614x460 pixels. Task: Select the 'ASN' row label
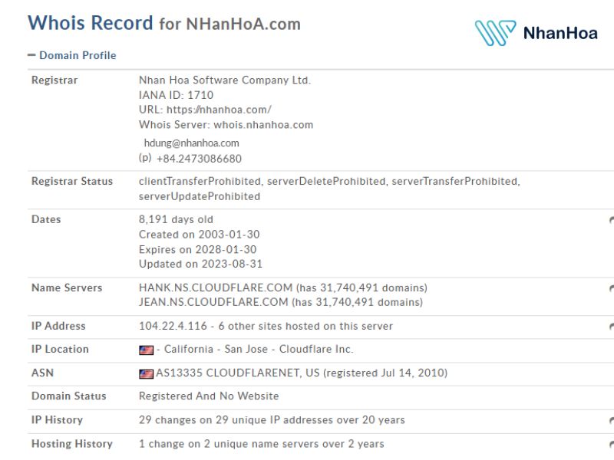coord(42,373)
